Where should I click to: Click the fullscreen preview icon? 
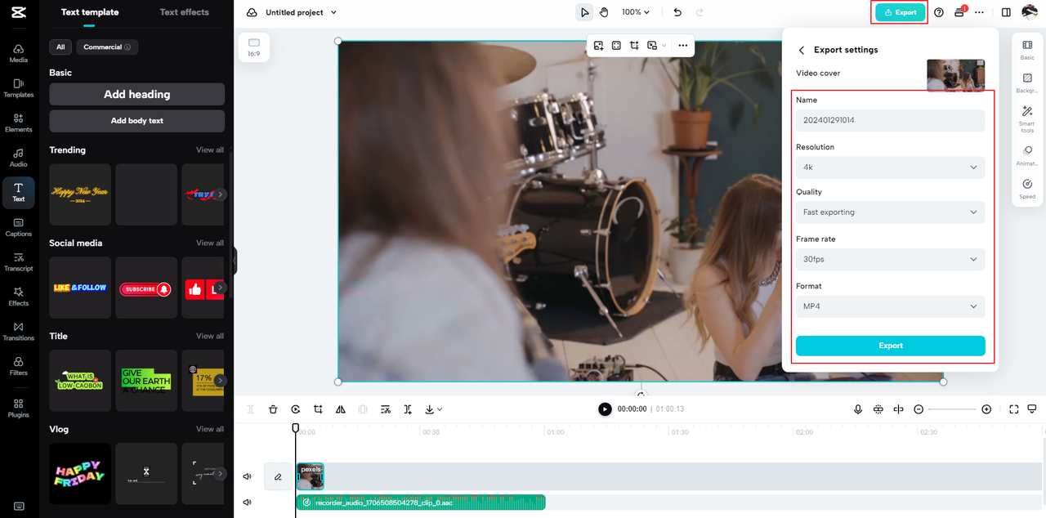click(1014, 409)
